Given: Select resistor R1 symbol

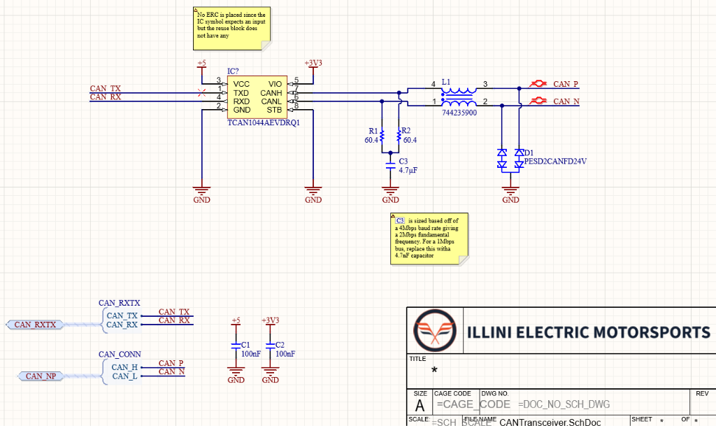Looking at the screenshot, I should [x=382, y=136].
